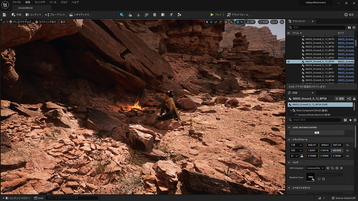Open play options three-dot menu

(223, 15)
